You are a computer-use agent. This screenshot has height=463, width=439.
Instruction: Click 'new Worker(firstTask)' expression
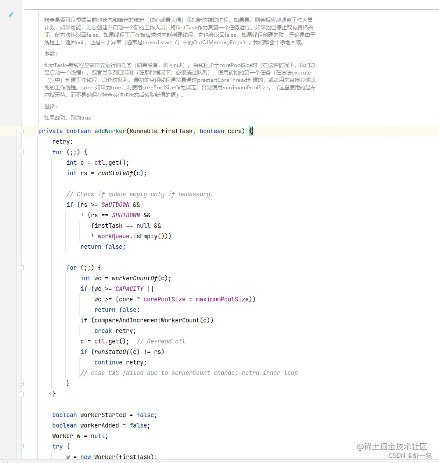[x=117, y=457]
